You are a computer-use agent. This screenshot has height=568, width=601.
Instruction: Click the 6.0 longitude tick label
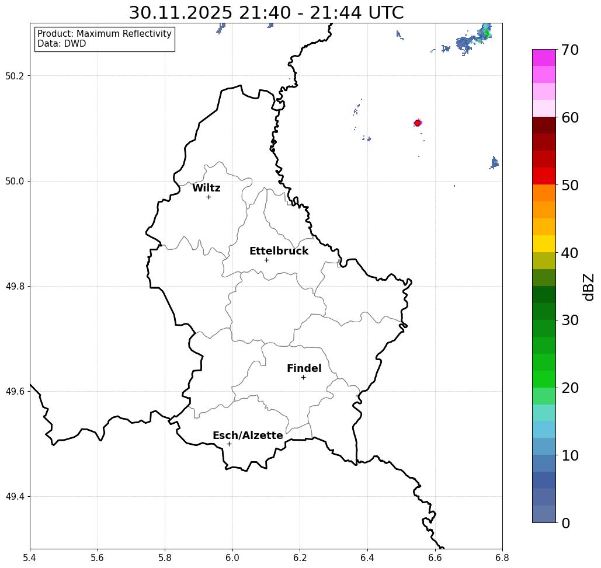(232, 558)
